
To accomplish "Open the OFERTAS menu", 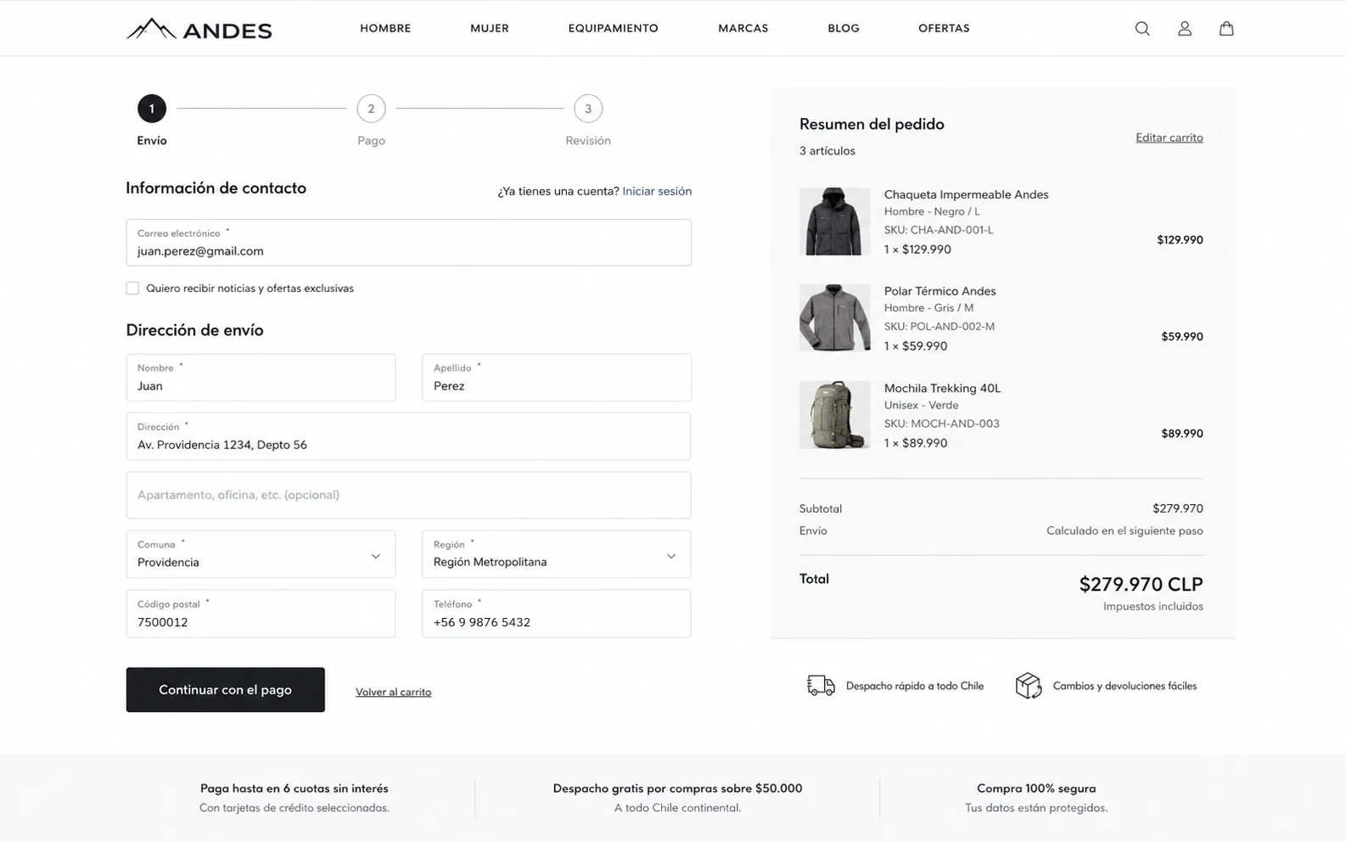I will pos(944,28).
